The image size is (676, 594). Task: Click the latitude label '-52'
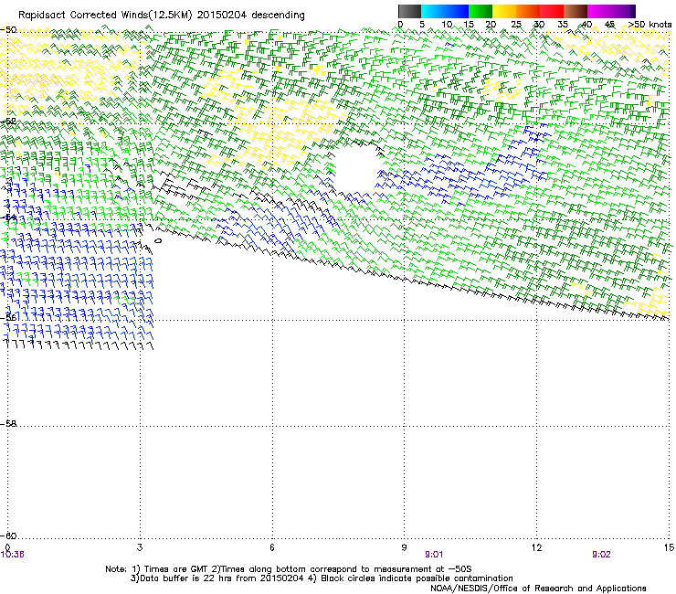(8, 122)
